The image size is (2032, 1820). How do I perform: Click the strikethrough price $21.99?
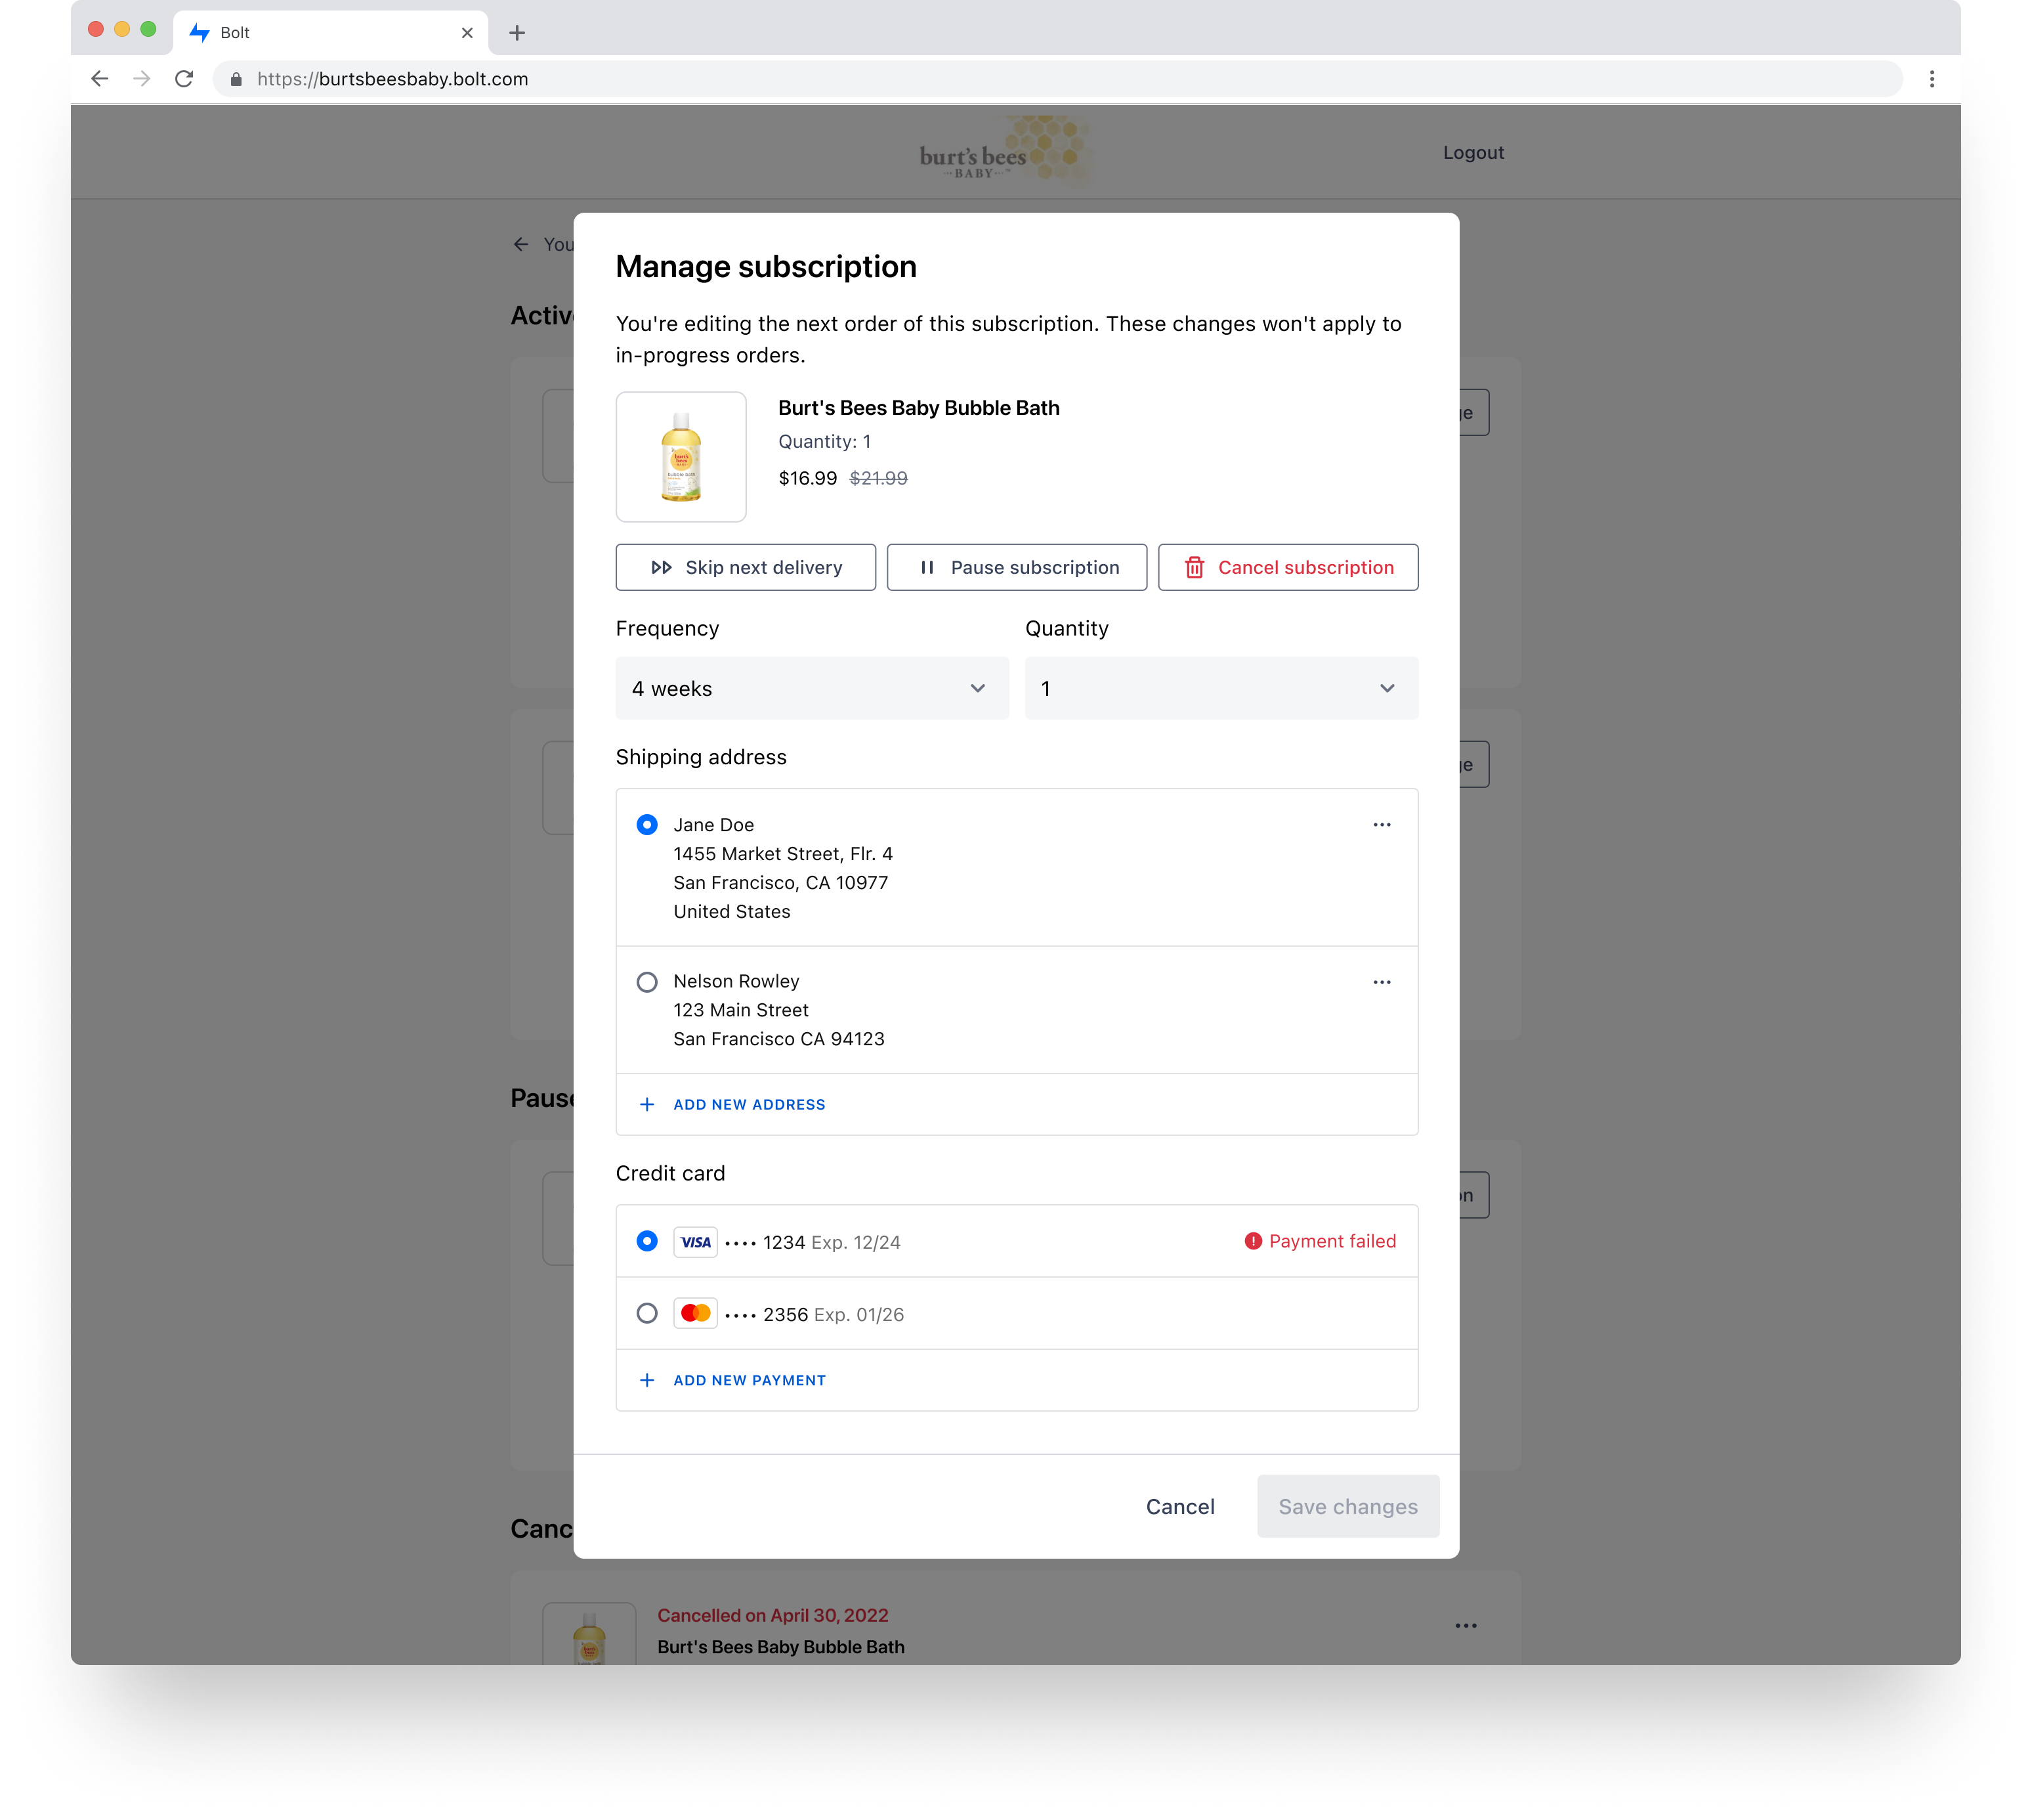[879, 478]
